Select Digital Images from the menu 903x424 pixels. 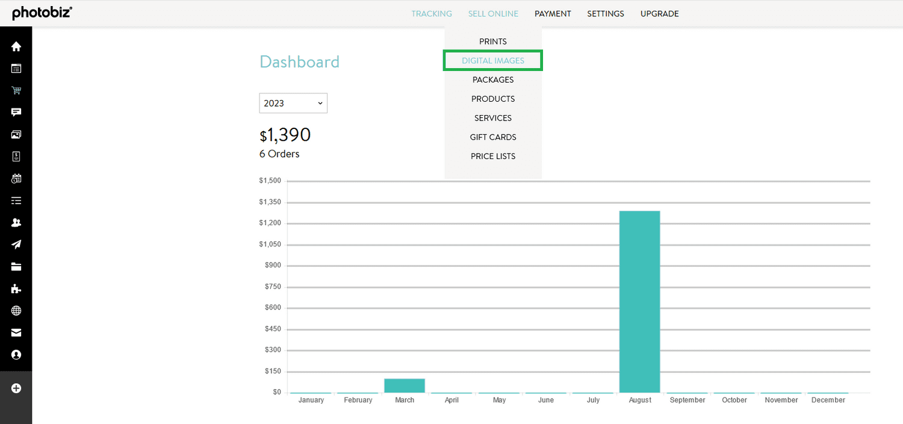click(493, 61)
